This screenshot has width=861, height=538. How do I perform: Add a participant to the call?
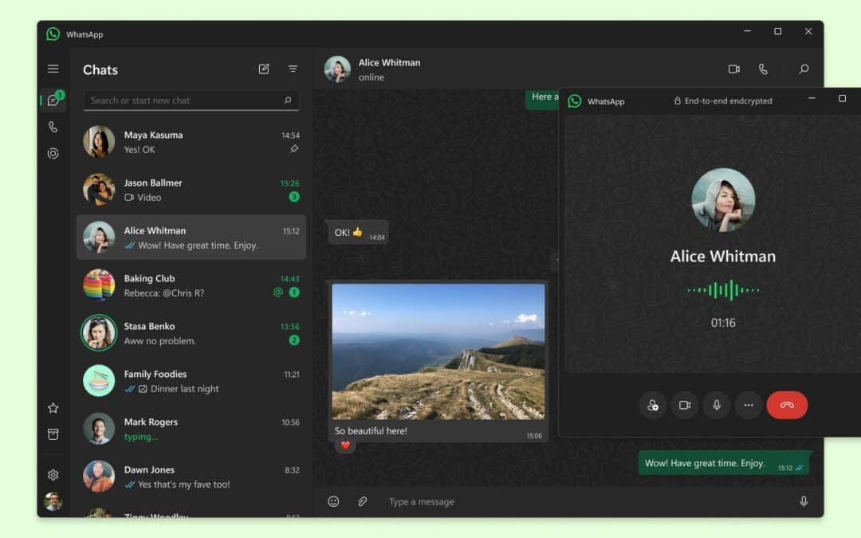pyautogui.click(x=653, y=405)
